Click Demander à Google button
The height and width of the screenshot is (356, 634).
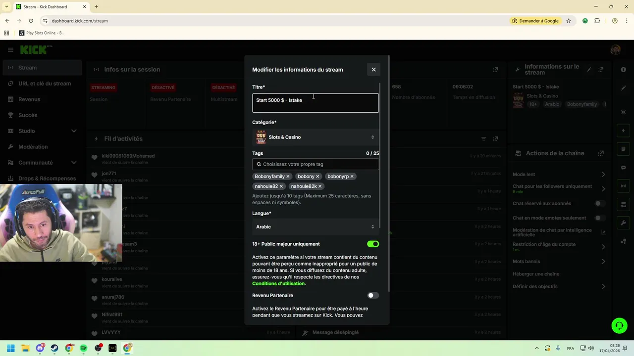(535, 21)
